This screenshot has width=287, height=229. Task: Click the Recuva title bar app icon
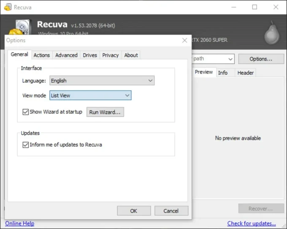click(x=8, y=7)
